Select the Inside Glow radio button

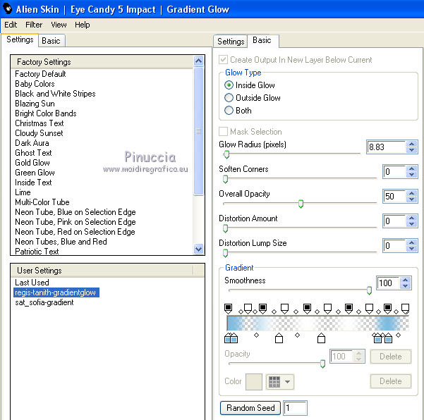229,85
